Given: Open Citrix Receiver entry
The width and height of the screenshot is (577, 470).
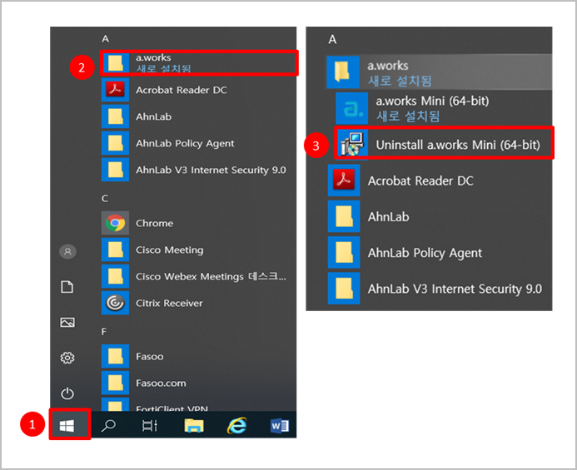Looking at the screenshot, I should 199,303.
